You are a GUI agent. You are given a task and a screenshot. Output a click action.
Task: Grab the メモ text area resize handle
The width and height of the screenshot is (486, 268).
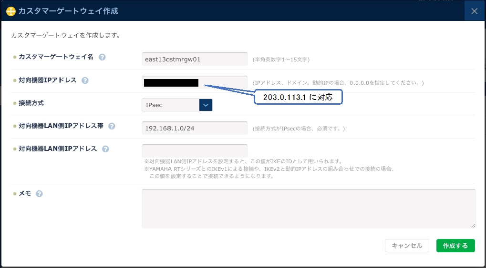point(473,226)
